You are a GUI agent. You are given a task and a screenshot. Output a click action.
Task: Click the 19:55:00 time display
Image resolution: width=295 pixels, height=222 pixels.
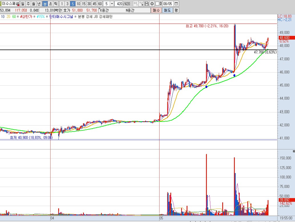(x=286, y=218)
